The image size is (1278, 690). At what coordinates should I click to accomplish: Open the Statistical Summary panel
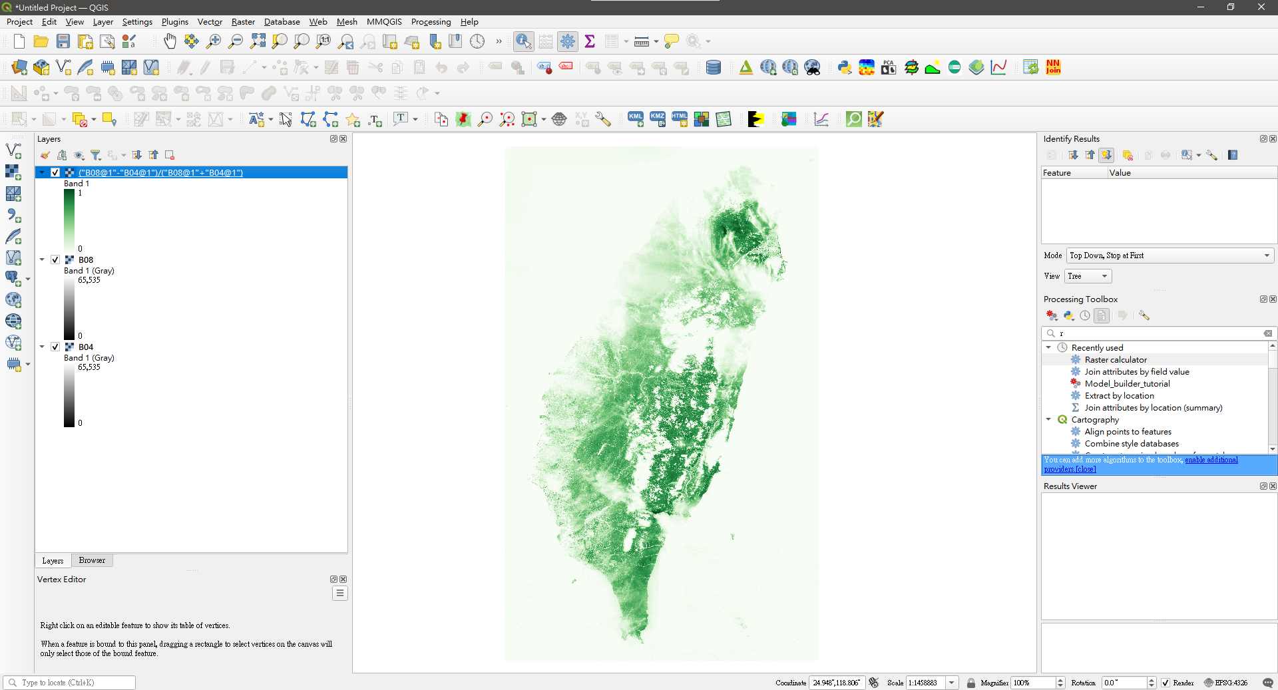(590, 41)
